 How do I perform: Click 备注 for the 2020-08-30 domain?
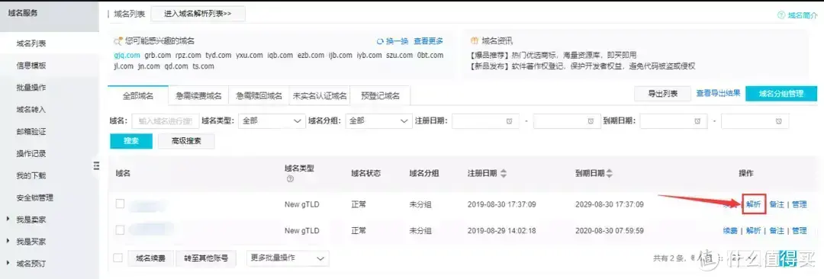pyautogui.click(x=777, y=231)
